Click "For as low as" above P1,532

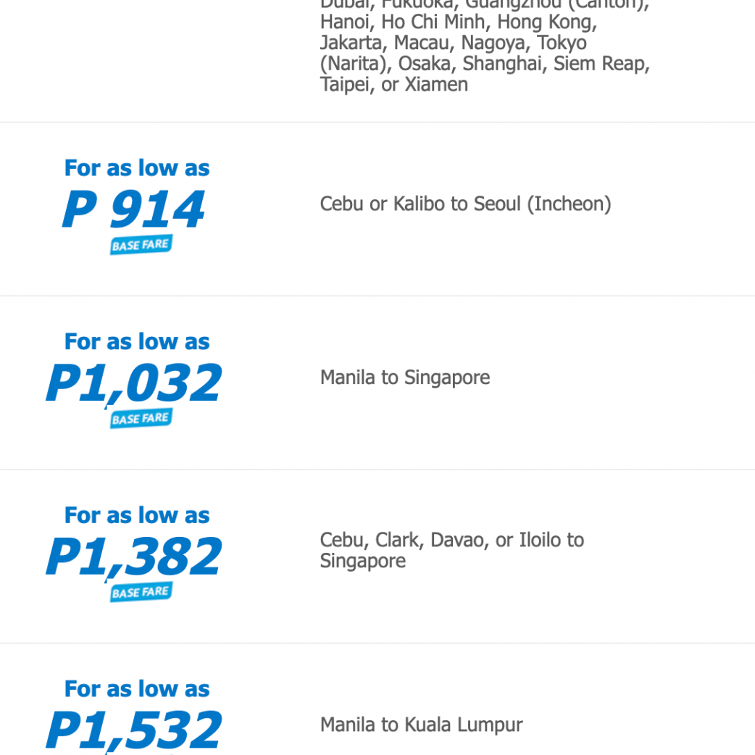click(137, 688)
